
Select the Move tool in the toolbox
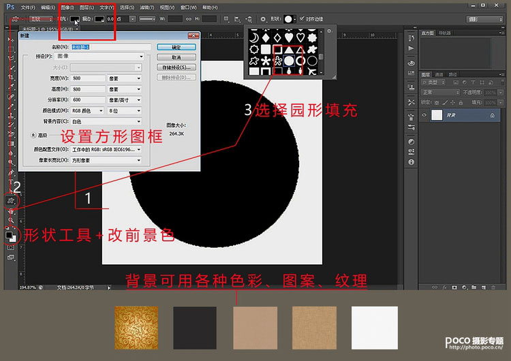click(x=11, y=40)
